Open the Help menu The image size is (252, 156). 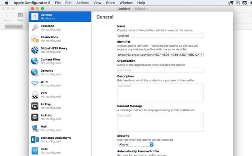[x=141, y=3]
